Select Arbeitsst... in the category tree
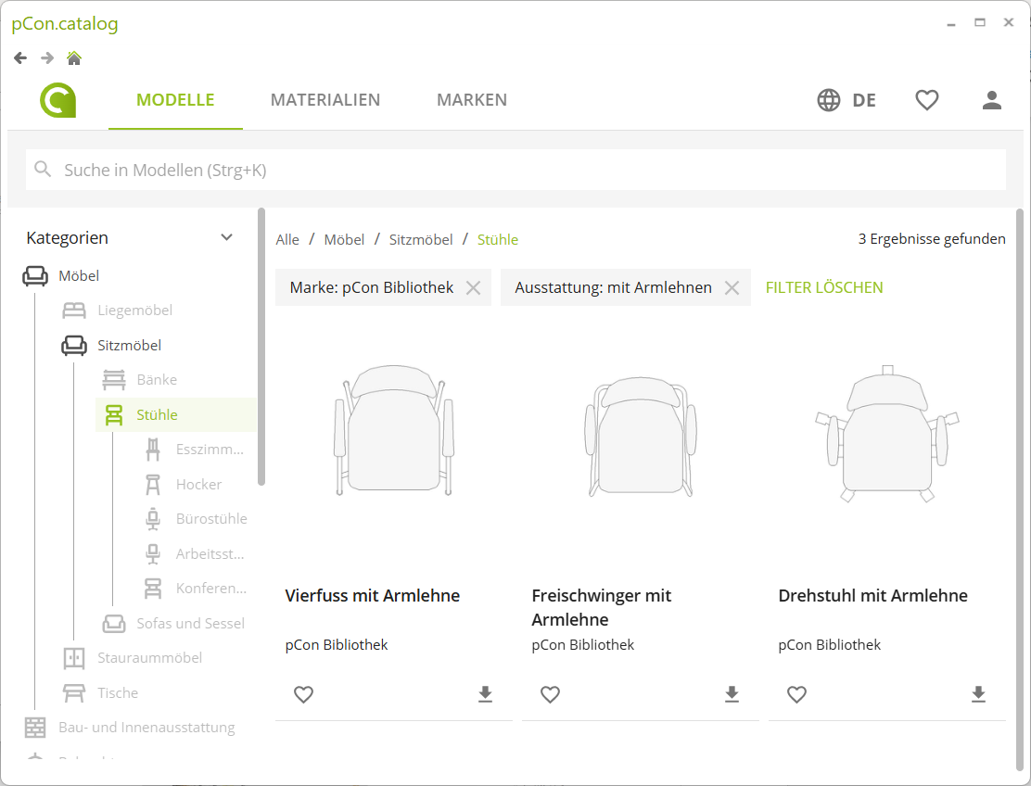Viewport: 1031px width, 786px height. 210,553
